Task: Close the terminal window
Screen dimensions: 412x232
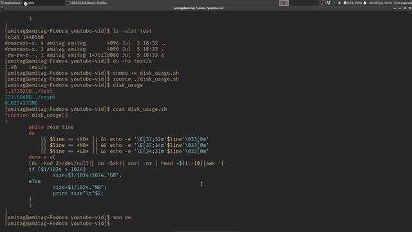Action: [409, 8]
